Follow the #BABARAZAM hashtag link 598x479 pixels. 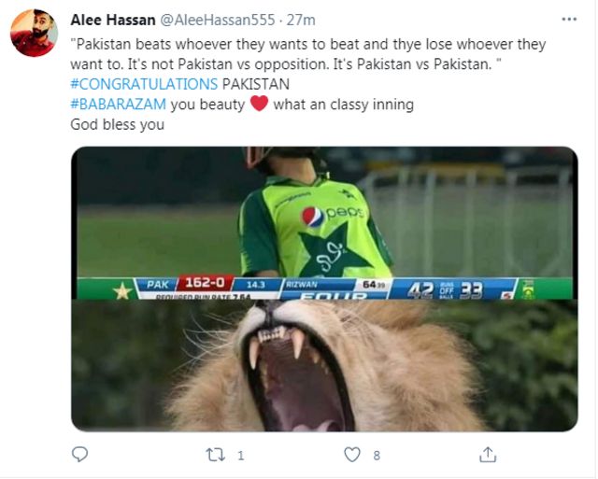(x=119, y=104)
